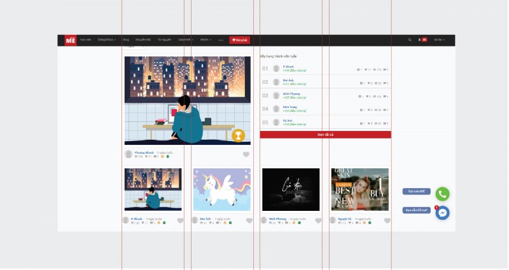Click Mai Anh avatar under unicorn card
The image size is (509, 270).
pyautogui.click(x=195, y=220)
